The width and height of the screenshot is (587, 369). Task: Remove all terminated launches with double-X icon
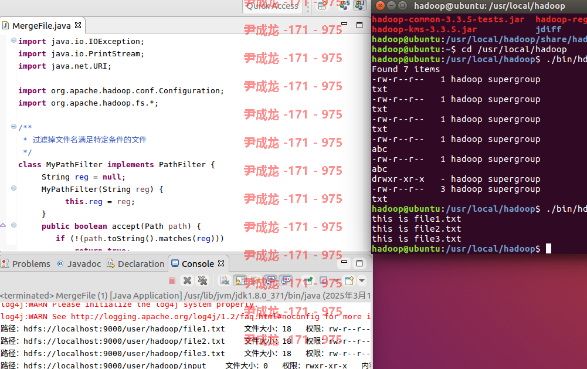tap(202, 280)
